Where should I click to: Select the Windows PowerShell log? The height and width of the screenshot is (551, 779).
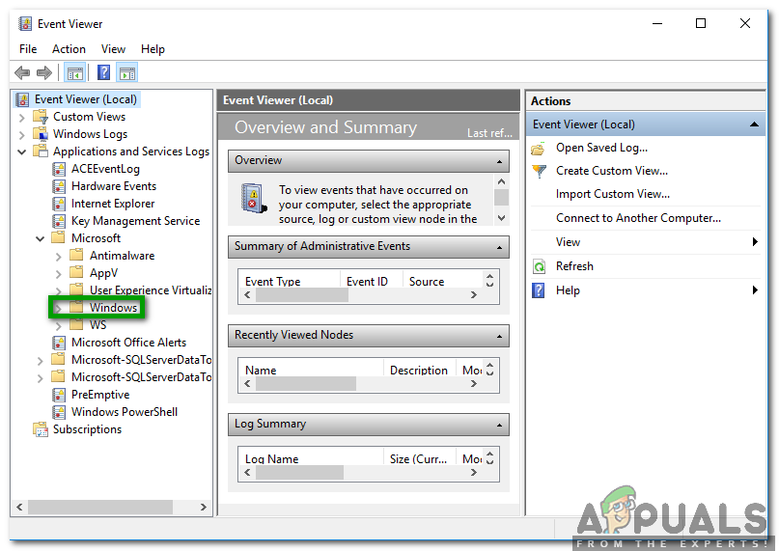click(125, 412)
